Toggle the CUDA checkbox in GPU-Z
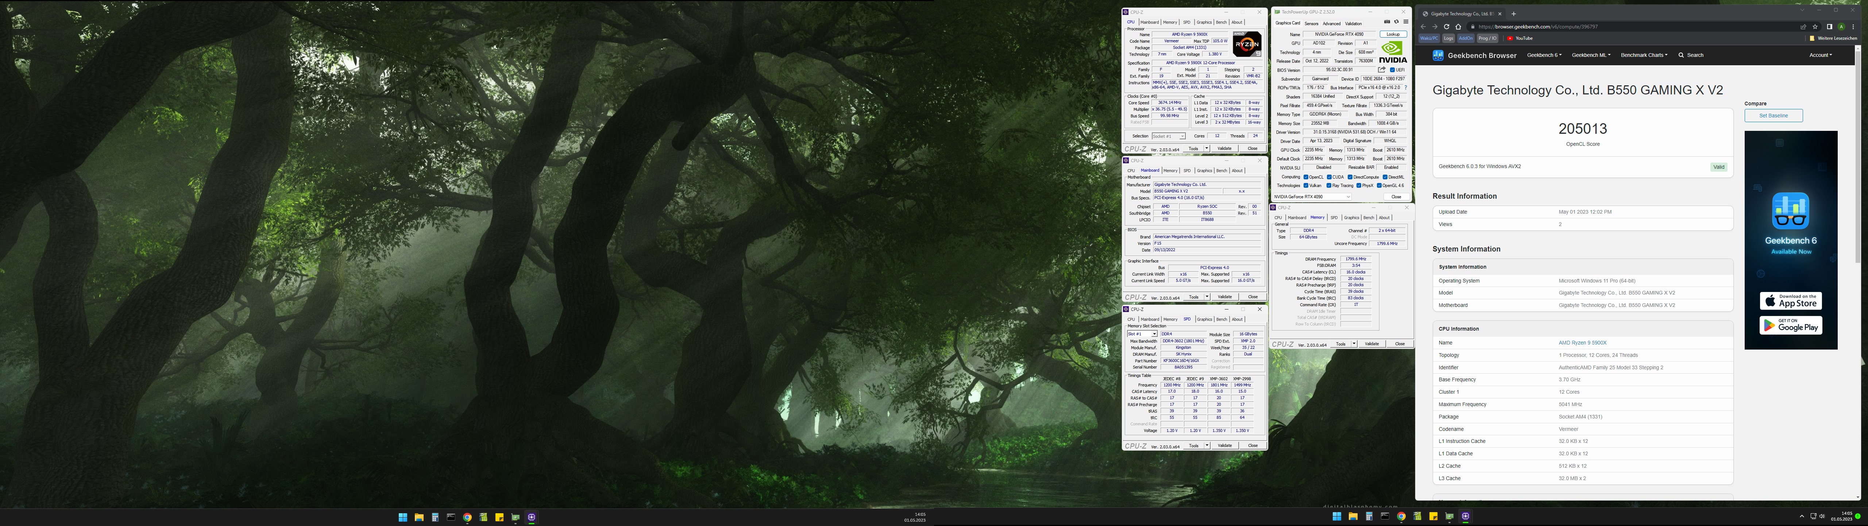The image size is (1868, 526). [1329, 177]
